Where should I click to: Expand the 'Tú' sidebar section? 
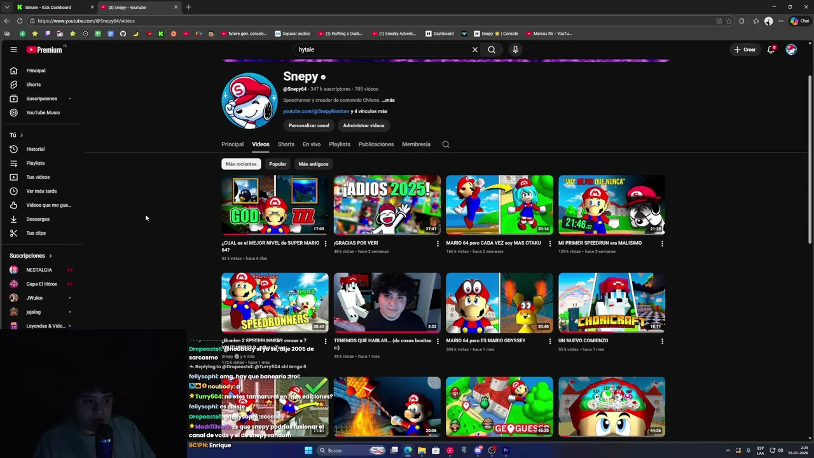click(x=16, y=135)
